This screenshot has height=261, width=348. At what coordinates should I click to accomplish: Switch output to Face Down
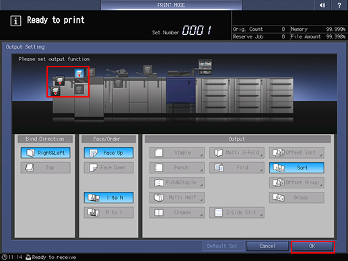[x=109, y=167]
